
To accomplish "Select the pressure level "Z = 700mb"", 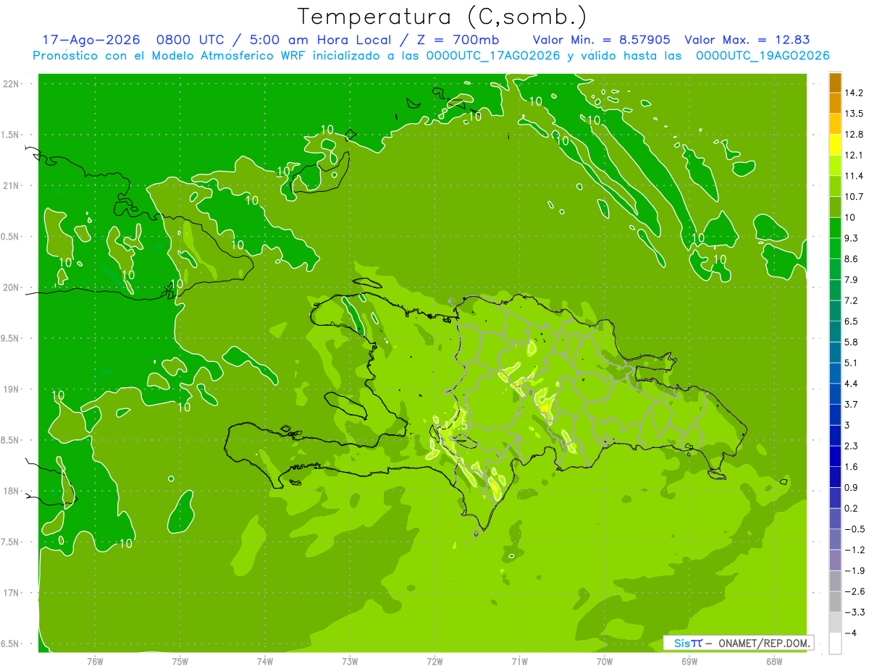I will 457,40.
